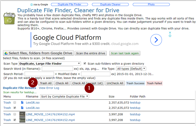Click Scan last task again button
Image resolution: width=196 pixels, height=126 pixels.
pos(125,53)
